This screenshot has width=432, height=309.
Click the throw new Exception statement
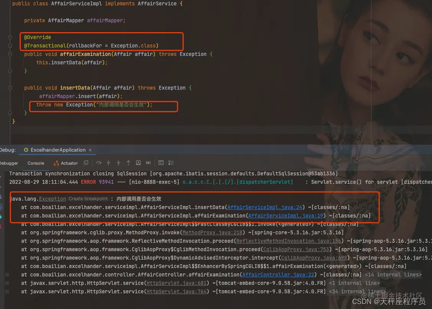point(94,105)
